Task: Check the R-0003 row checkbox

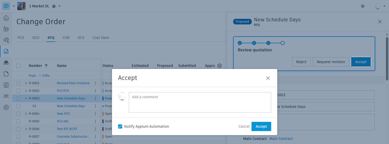Action: tap(18, 98)
